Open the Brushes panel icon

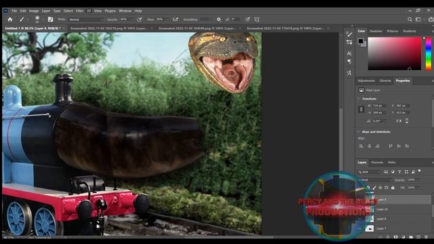coord(349,35)
